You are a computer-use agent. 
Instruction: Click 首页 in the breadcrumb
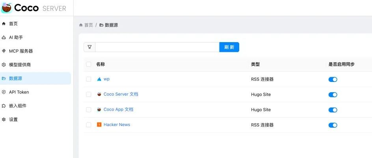tap(89, 25)
